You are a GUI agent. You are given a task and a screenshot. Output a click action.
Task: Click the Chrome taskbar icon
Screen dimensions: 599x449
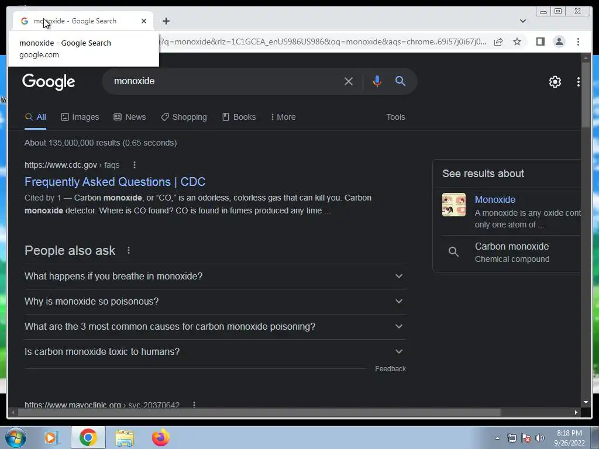[88, 437]
